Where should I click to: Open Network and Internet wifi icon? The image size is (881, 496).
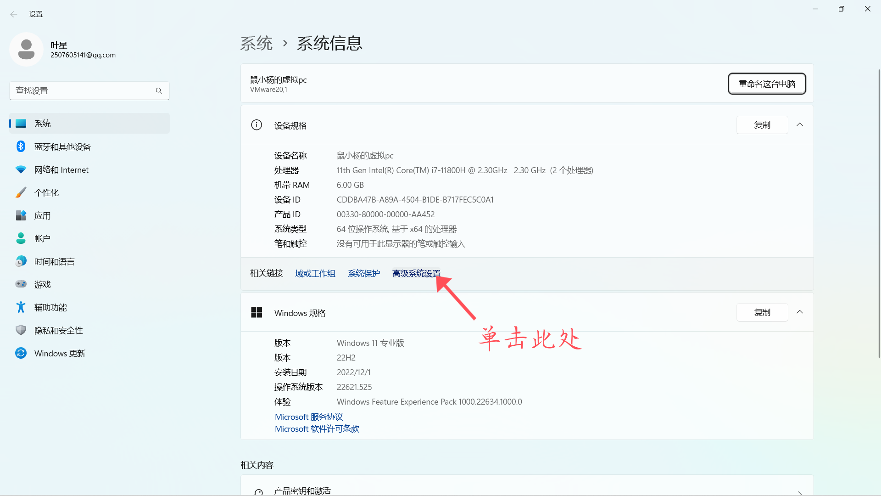point(21,169)
